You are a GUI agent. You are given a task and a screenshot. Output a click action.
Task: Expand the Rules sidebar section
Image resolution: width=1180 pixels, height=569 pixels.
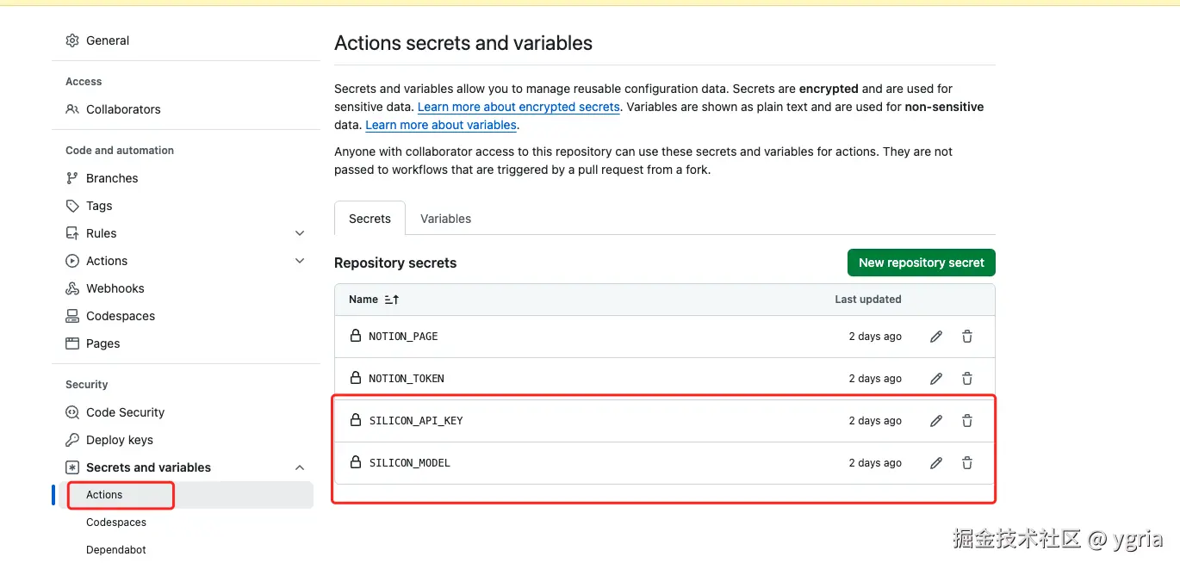tap(300, 233)
